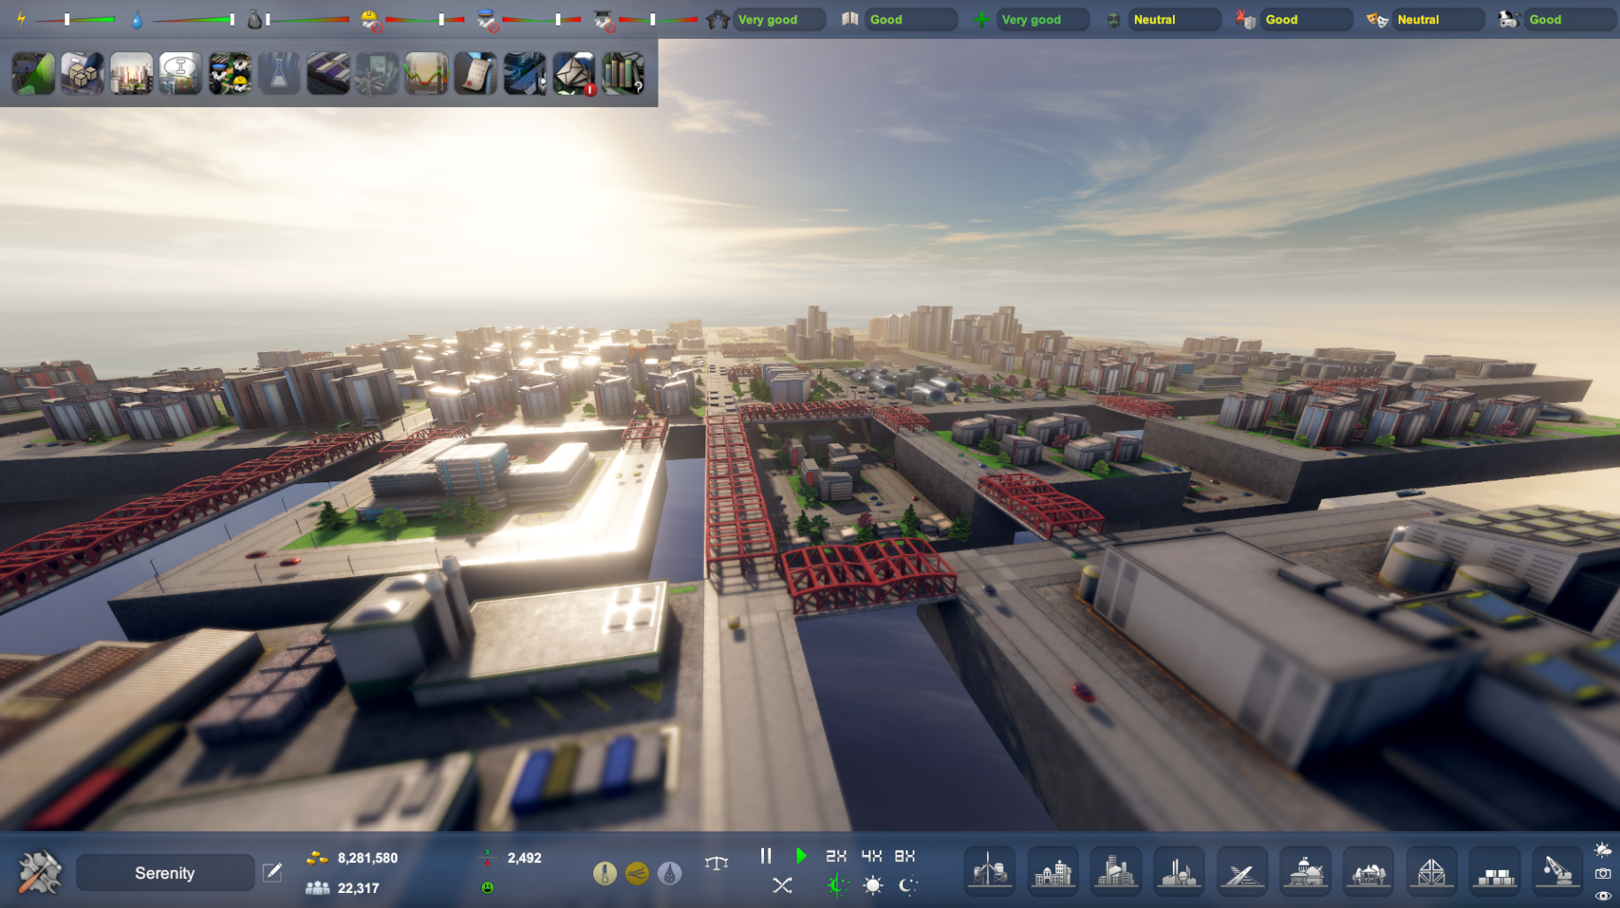Click the humidity droplet indicator
Image resolution: width=1620 pixels, height=908 pixels.
pyautogui.click(x=670, y=873)
